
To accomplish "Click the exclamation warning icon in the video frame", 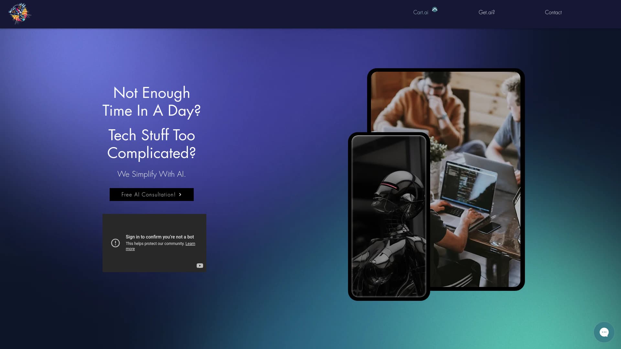I will (x=116, y=243).
